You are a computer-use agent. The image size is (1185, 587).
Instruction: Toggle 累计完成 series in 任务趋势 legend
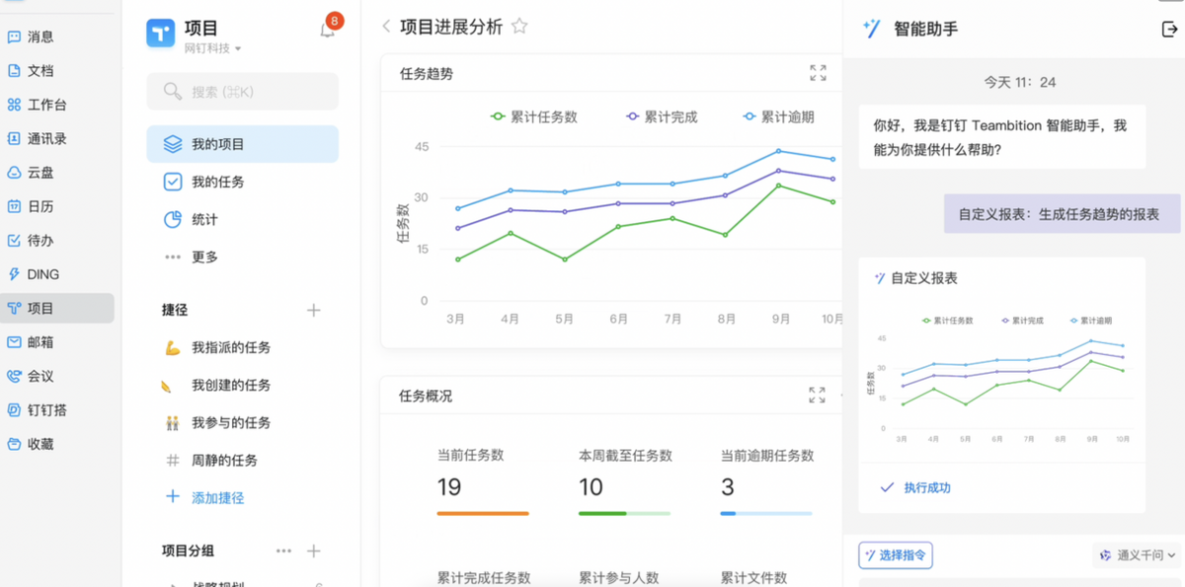[662, 116]
